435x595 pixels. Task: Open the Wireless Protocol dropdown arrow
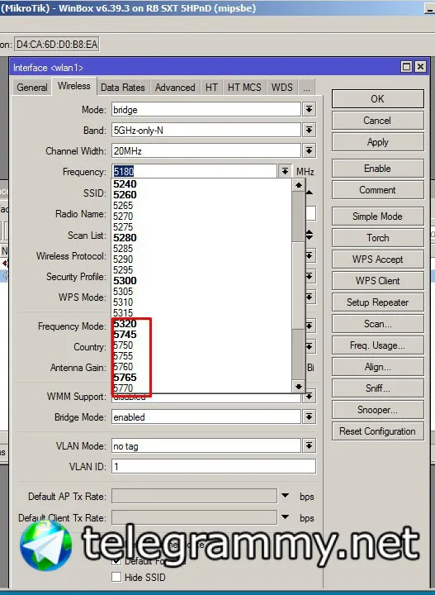310,255
